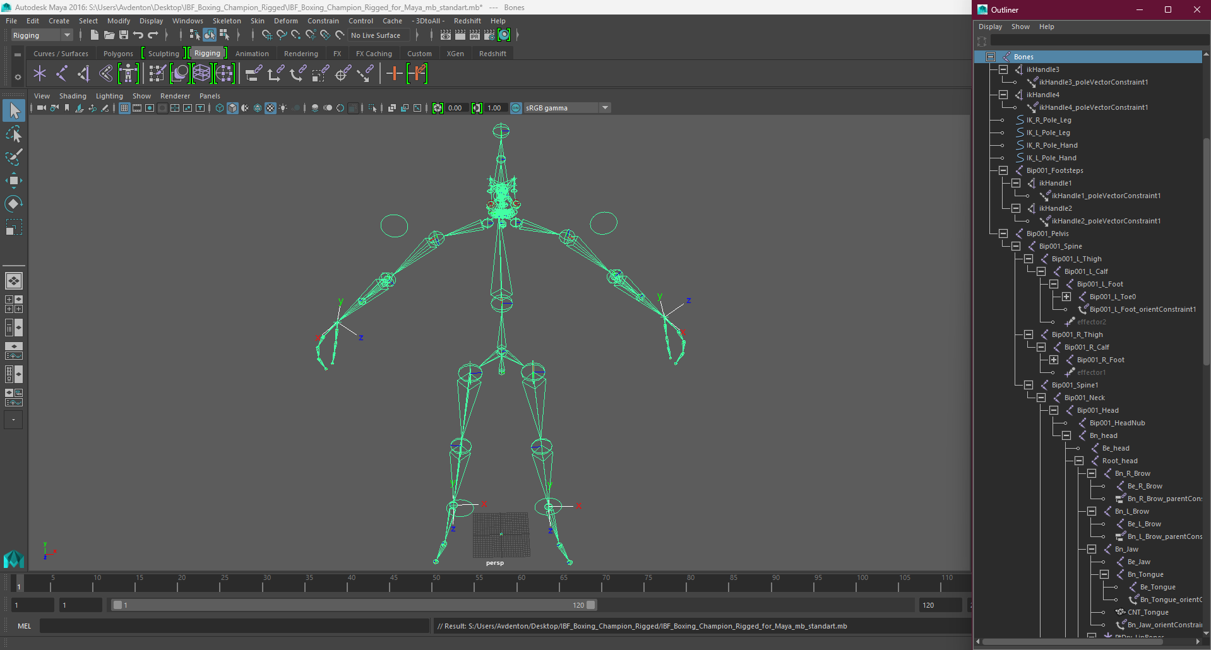Screen dimensions: 1211x650
Task: Switch to the Polygons shelf tab
Action: [x=118, y=54]
